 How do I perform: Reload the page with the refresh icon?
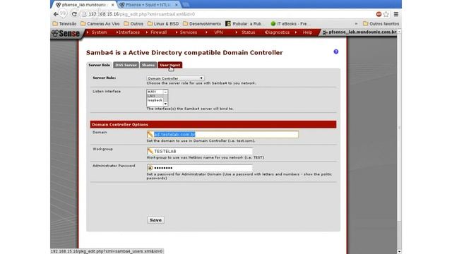tap(74, 14)
